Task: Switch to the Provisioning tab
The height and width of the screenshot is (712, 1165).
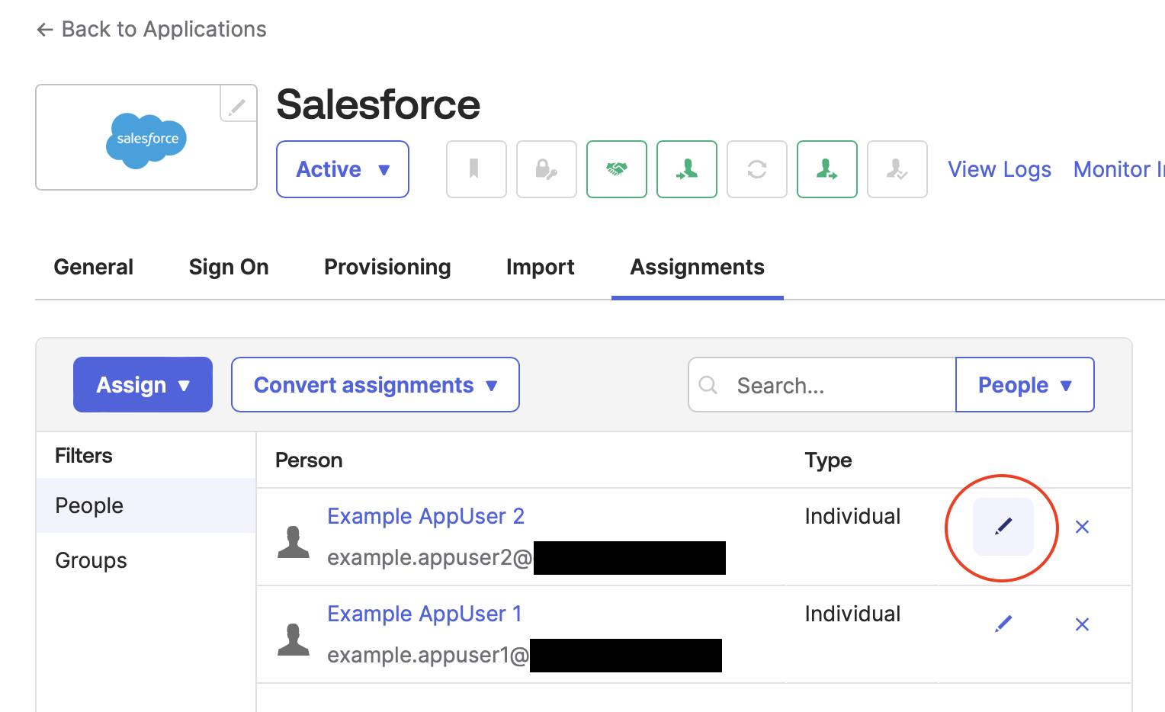Action: [387, 268]
